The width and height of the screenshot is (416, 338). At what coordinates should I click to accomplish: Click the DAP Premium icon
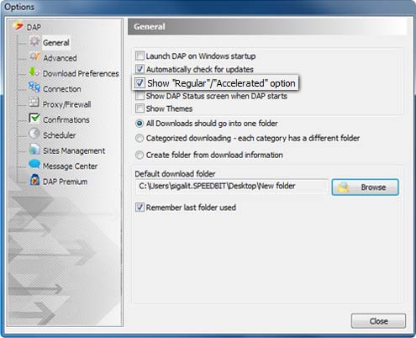point(34,180)
